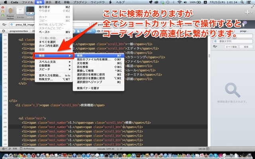This screenshot has width=255, height=159.
Task: Click the Unicode (UTF-8) encoding selector
Action: (x=106, y=149)
